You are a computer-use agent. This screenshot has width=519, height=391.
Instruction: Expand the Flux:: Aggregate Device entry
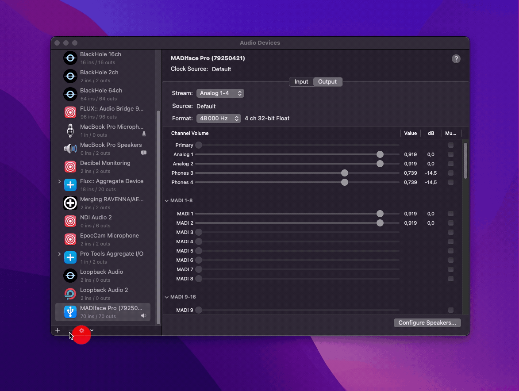click(x=59, y=181)
